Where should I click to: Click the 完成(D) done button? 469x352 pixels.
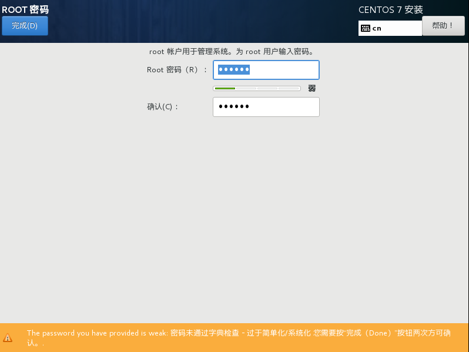tap(25, 26)
